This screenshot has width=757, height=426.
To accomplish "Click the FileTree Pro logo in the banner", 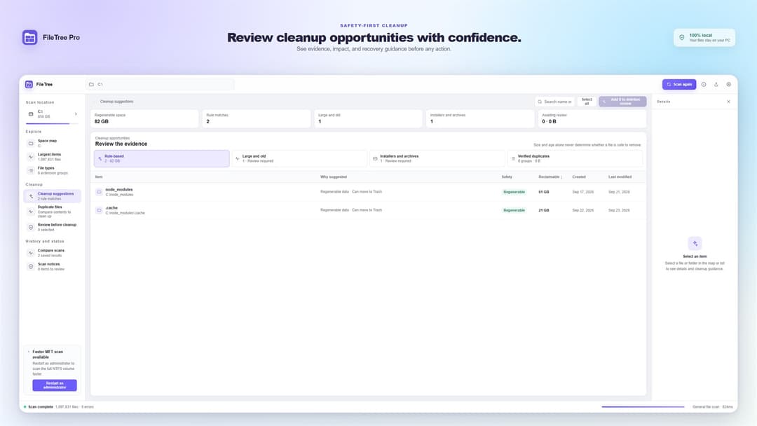I will (30, 37).
